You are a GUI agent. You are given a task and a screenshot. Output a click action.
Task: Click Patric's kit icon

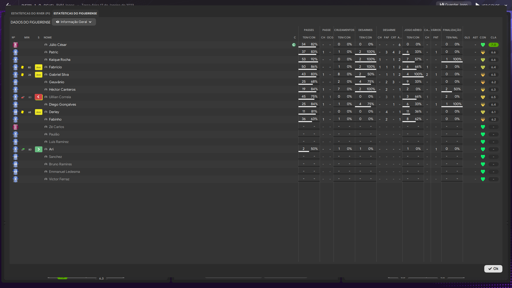point(15,52)
